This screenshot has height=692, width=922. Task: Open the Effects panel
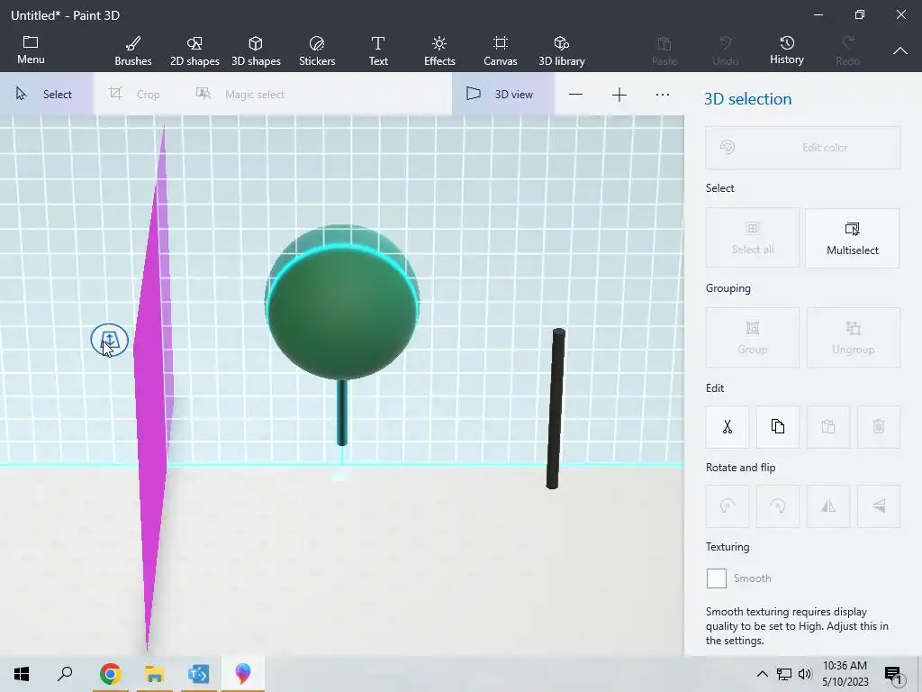439,51
